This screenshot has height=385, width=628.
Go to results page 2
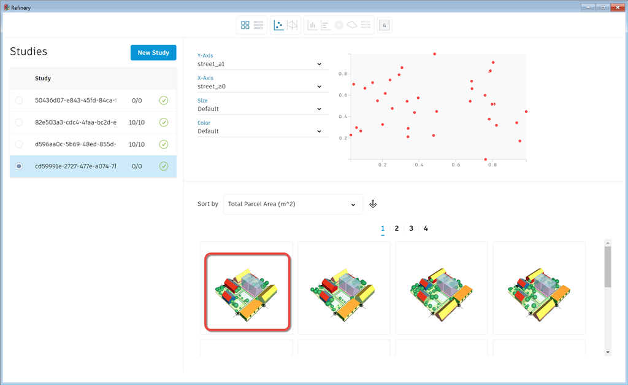[x=397, y=228]
